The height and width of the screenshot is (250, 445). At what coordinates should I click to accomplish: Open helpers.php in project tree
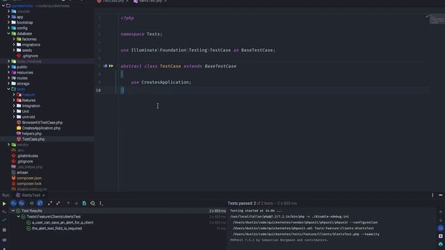(x=32, y=133)
